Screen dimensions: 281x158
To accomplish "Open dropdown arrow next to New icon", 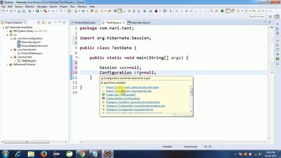I will coord(7,11).
